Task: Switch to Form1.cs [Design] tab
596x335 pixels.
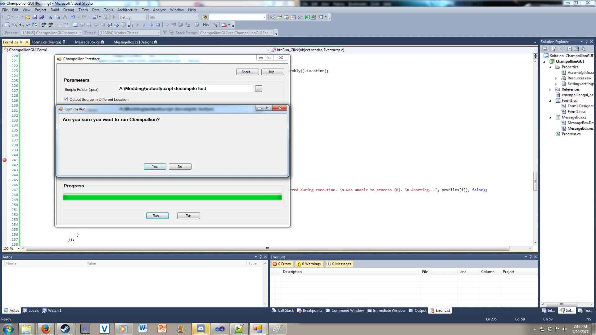Action: pos(48,42)
